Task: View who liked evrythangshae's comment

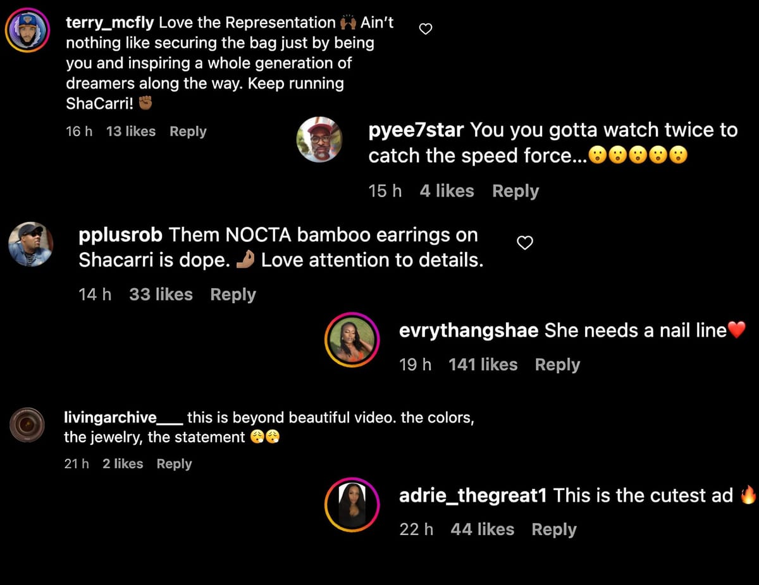Action: pos(483,365)
